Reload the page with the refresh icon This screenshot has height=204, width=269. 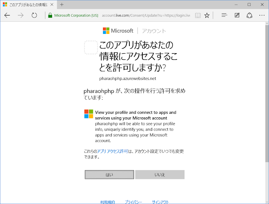click(34, 15)
